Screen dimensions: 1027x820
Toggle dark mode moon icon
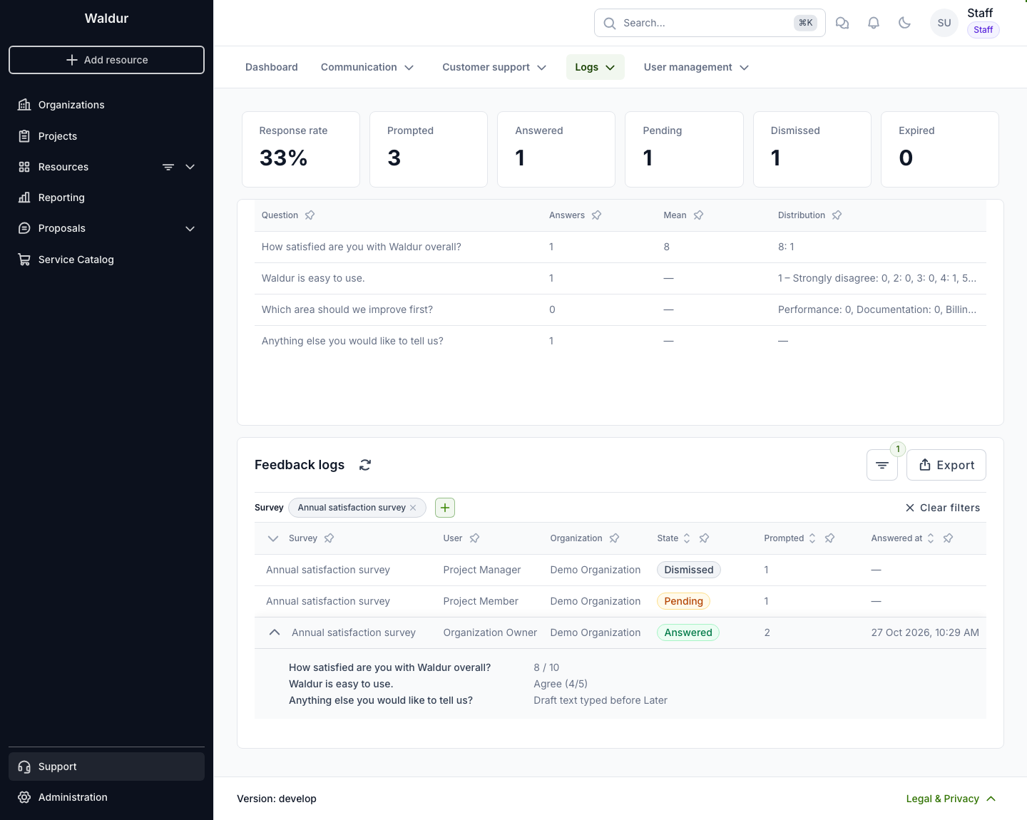(905, 23)
